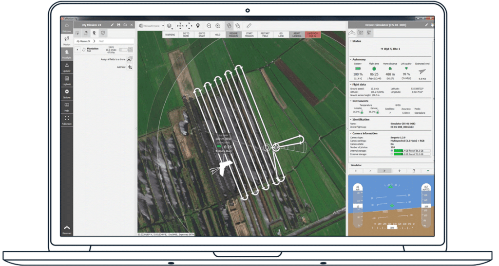Screen dimensions: 499x266
Task: Open the Logbook sidebar icon
Action: 66,80
